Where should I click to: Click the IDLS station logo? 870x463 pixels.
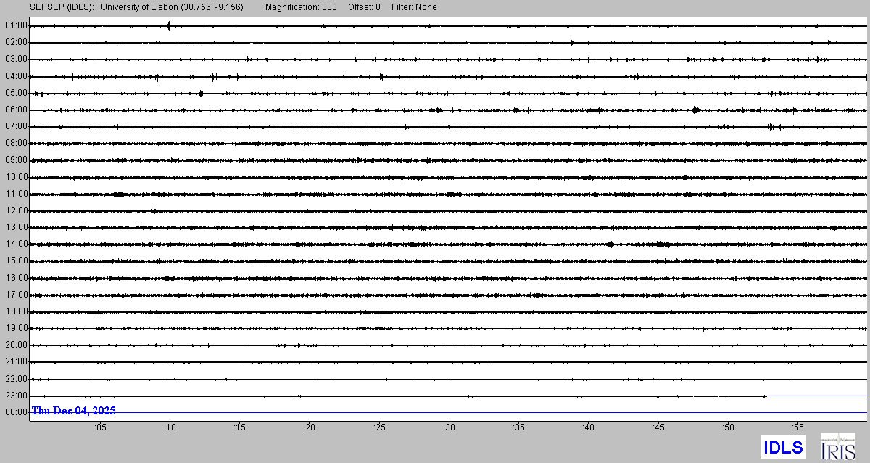(x=783, y=447)
